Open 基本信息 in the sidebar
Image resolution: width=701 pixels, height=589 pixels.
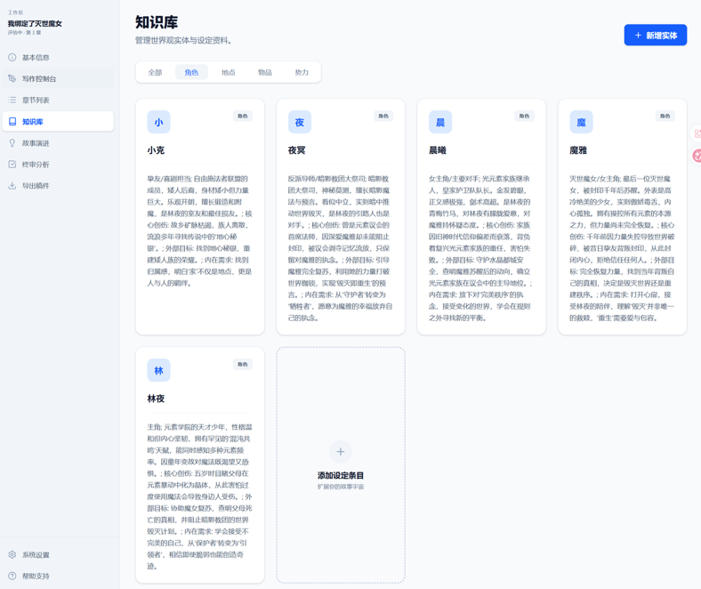click(58, 57)
